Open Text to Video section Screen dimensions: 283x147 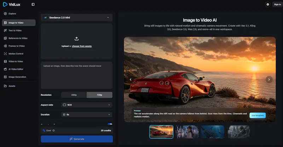[19, 30]
